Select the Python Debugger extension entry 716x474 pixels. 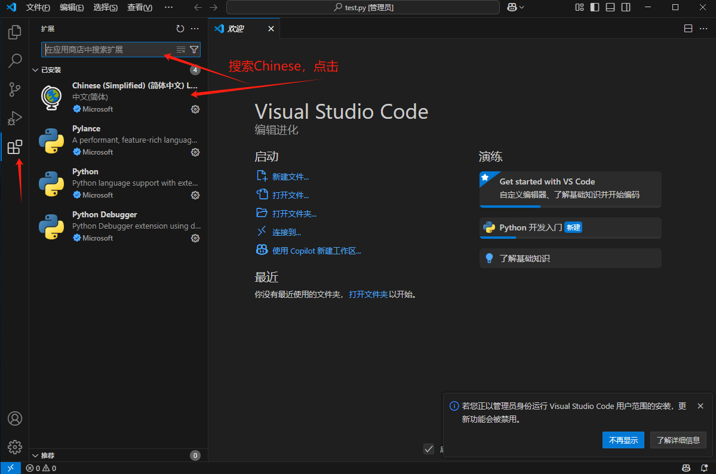click(x=119, y=226)
